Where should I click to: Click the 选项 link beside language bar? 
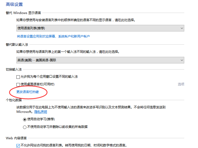point(181,84)
